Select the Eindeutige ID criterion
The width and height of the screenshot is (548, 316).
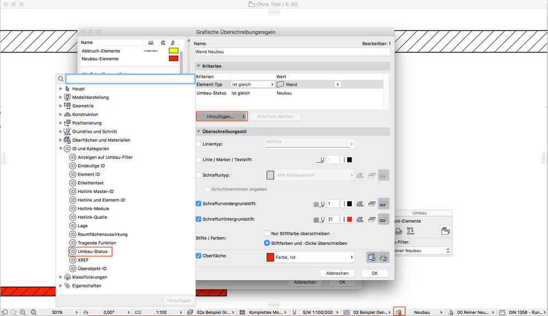(91, 166)
